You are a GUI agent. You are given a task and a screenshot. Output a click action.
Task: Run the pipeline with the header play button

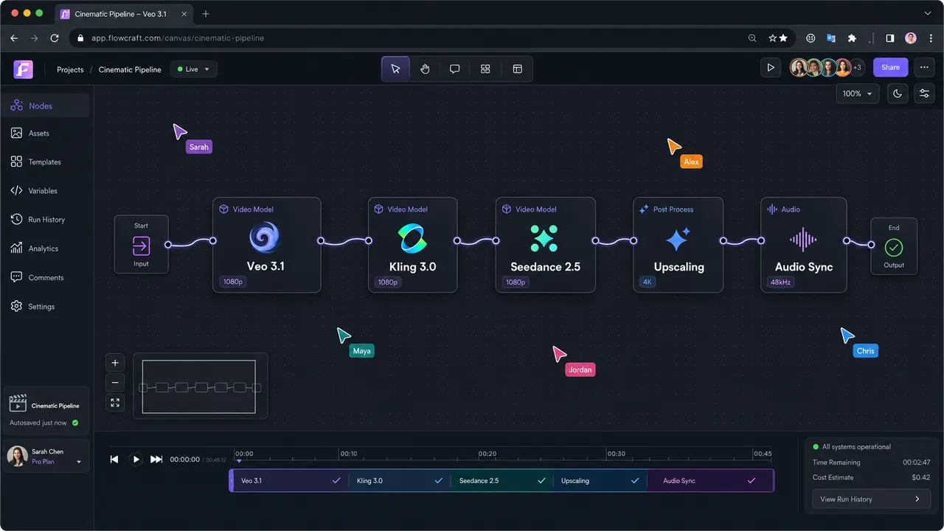click(771, 68)
